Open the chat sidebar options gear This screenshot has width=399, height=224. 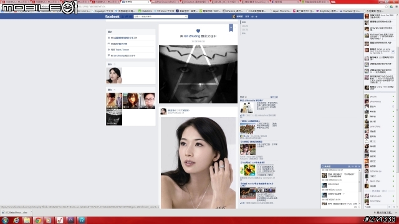click(x=390, y=207)
